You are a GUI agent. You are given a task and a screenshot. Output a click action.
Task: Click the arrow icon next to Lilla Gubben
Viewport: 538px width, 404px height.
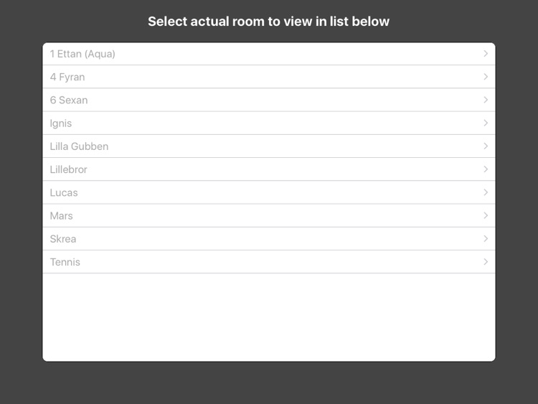(486, 146)
